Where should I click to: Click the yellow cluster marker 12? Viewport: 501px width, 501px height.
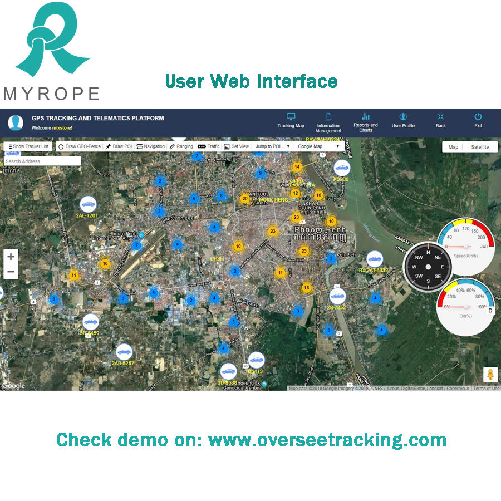pyautogui.click(x=295, y=193)
